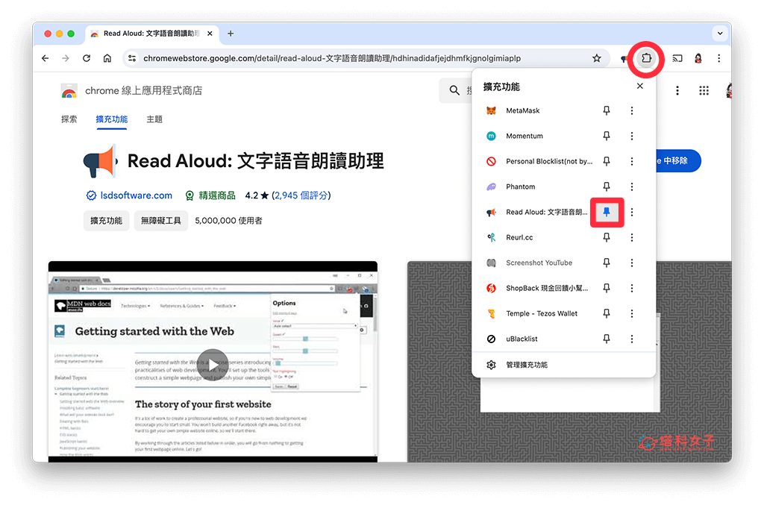Click the Screenshot YouTube icon

(491, 263)
